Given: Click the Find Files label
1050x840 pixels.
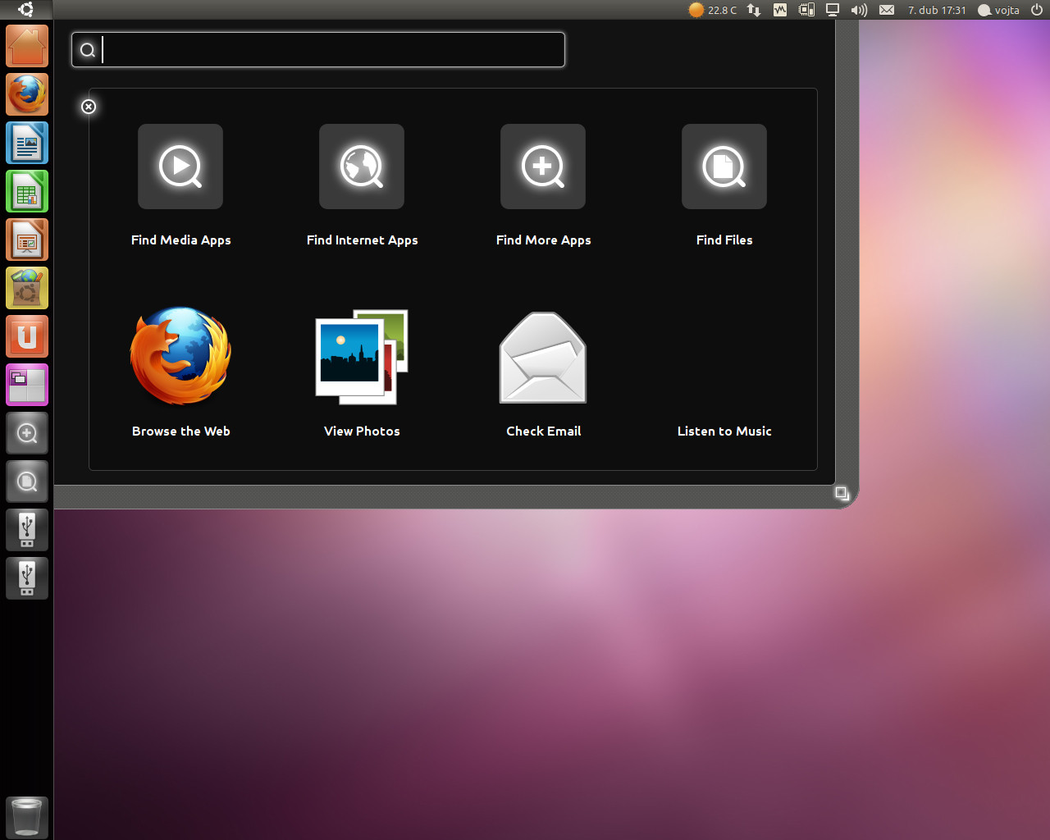Looking at the screenshot, I should click(x=724, y=240).
